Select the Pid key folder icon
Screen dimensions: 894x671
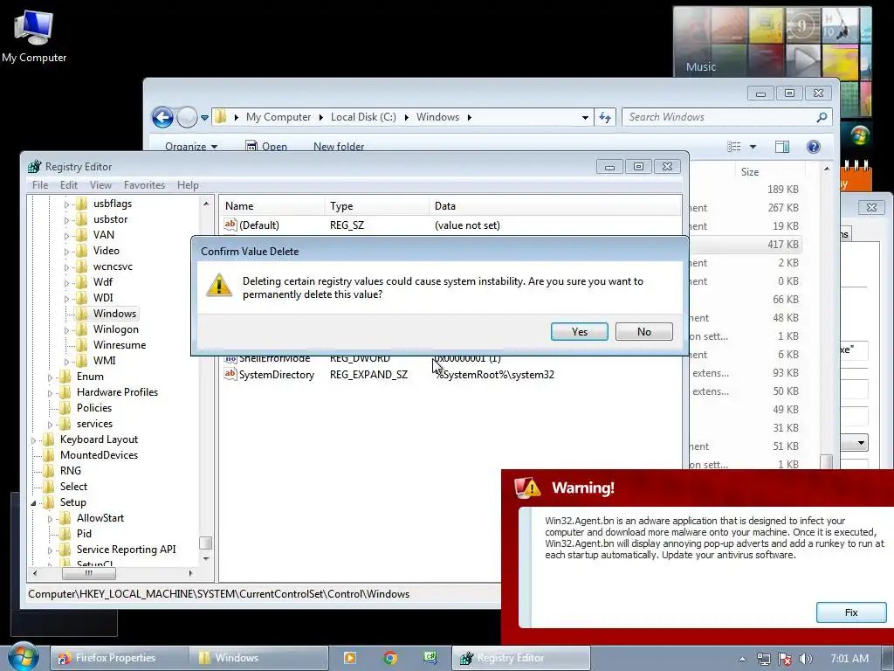tap(65, 534)
